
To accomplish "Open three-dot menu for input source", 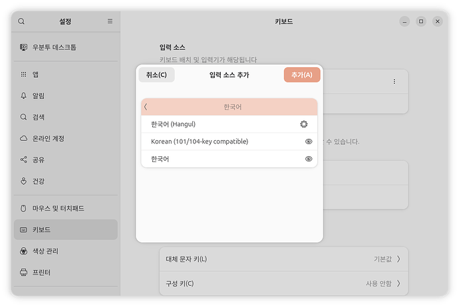I will pyautogui.click(x=394, y=81).
